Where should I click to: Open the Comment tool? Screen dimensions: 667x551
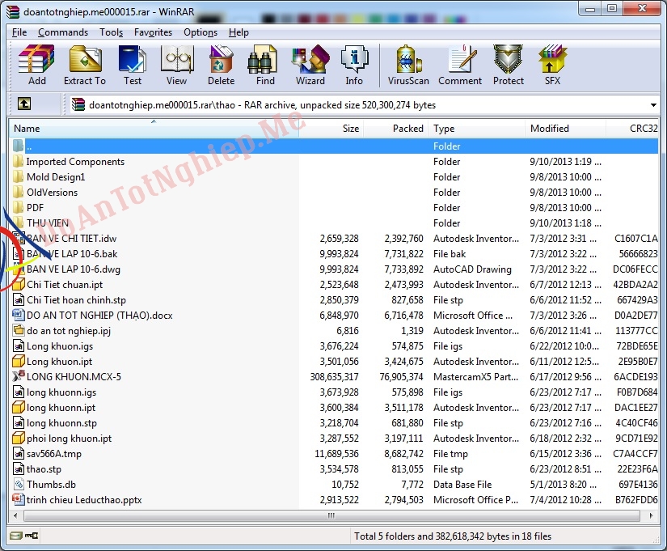[460, 65]
